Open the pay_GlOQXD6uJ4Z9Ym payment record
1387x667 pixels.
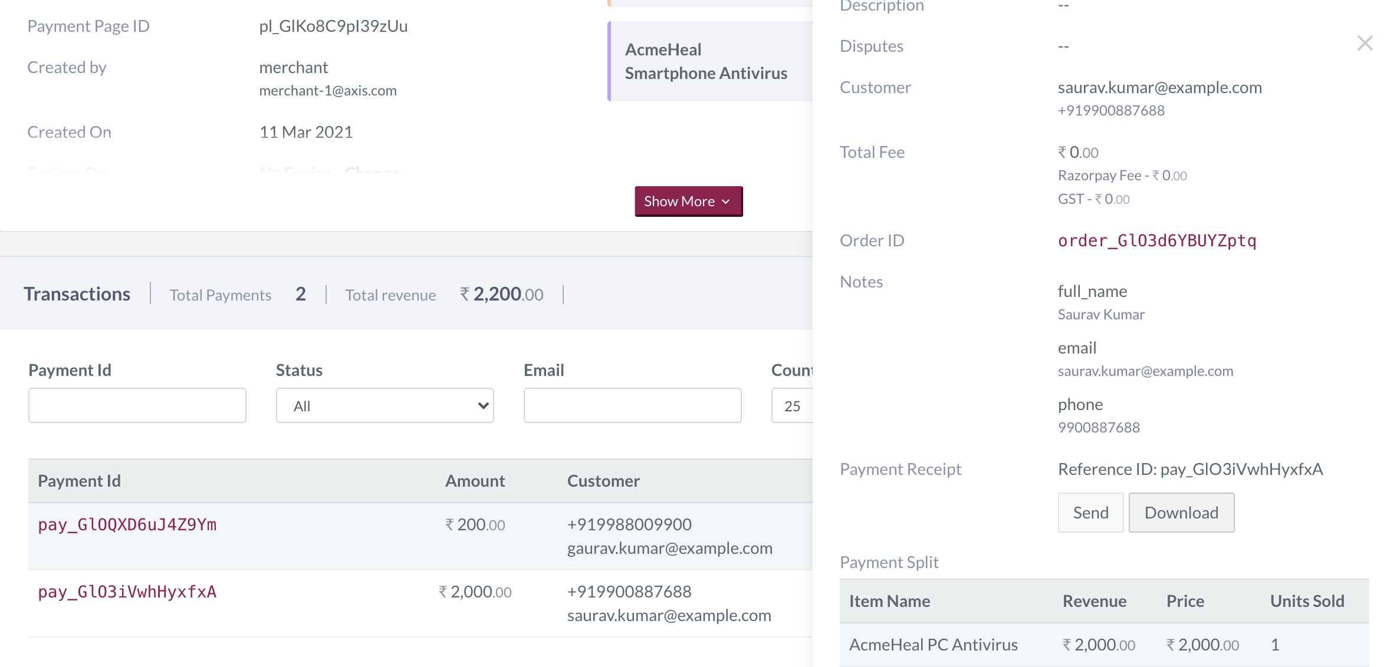[x=127, y=524]
